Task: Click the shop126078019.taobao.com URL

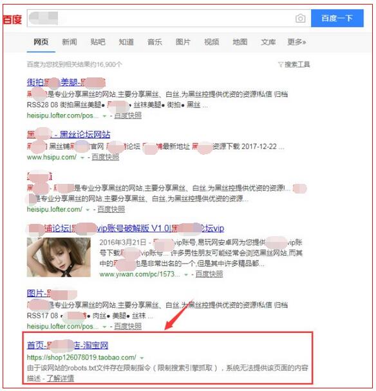Action: (x=81, y=357)
